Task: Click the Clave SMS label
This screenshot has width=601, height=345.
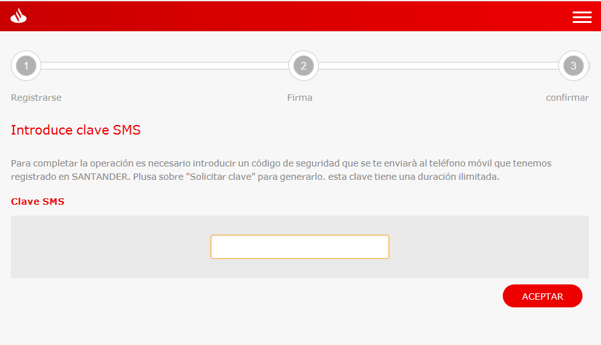Action: point(38,202)
